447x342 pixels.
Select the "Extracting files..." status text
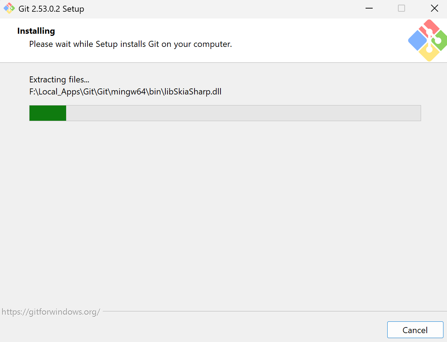click(x=59, y=80)
